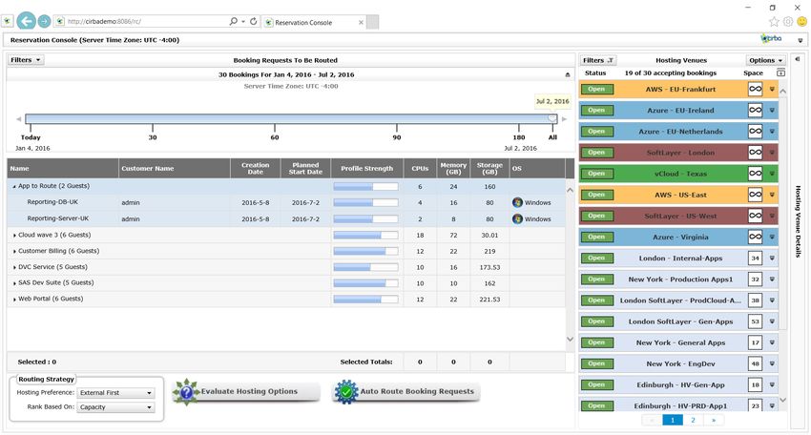
Task: Click infinity space icon for AWS - US-East
Action: tap(755, 195)
